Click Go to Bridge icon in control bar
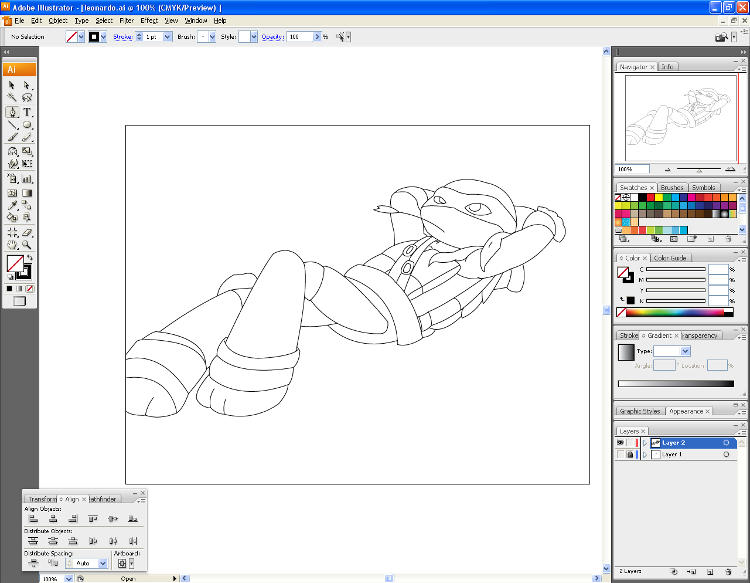750x583 pixels. [721, 37]
